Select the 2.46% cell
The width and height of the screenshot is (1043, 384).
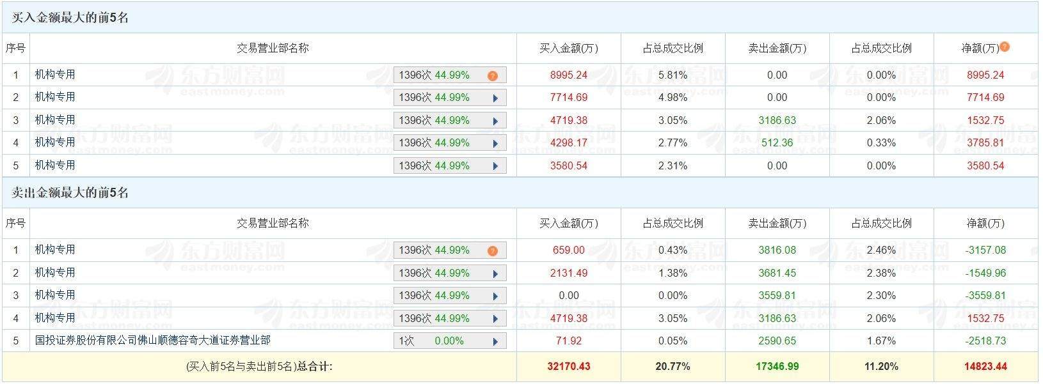coord(882,250)
